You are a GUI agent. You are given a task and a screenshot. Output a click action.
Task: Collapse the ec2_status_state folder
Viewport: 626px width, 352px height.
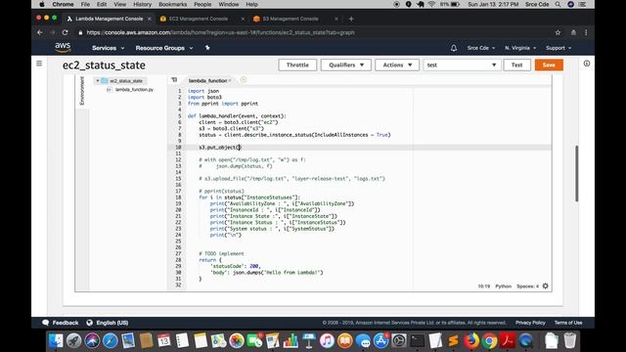pyautogui.click(x=98, y=80)
